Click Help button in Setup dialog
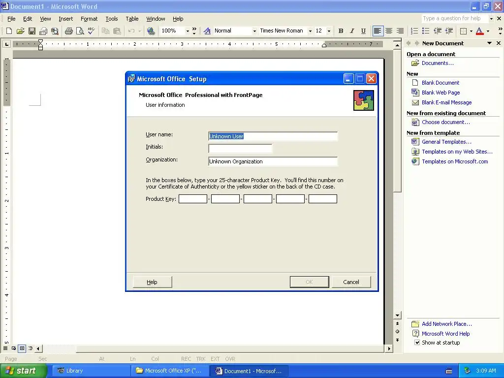 (x=152, y=282)
